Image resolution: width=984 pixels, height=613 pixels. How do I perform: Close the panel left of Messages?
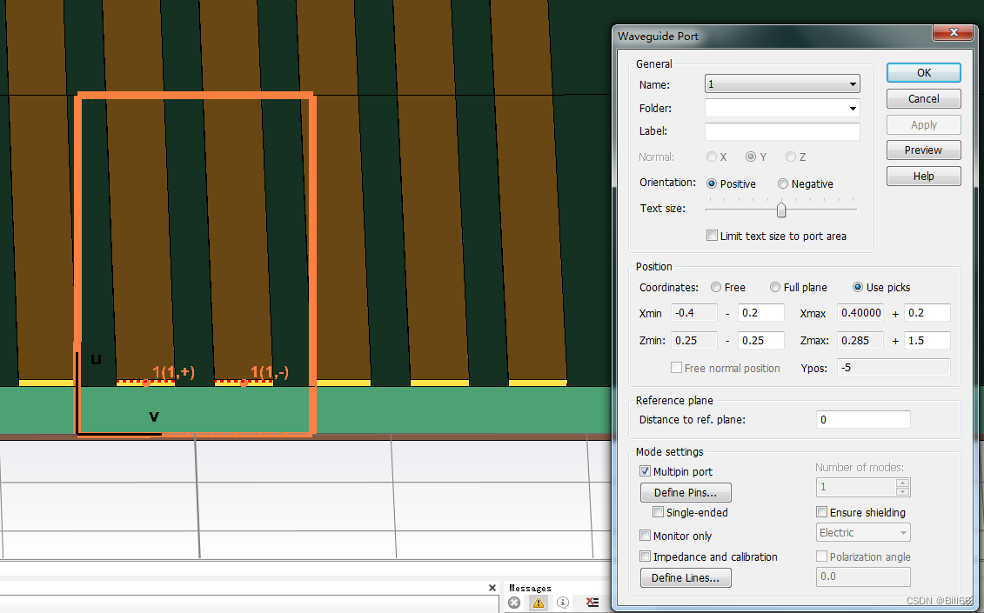click(x=492, y=588)
